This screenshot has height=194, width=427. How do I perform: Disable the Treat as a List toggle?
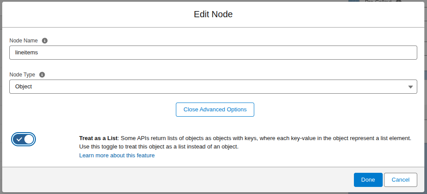click(23, 139)
